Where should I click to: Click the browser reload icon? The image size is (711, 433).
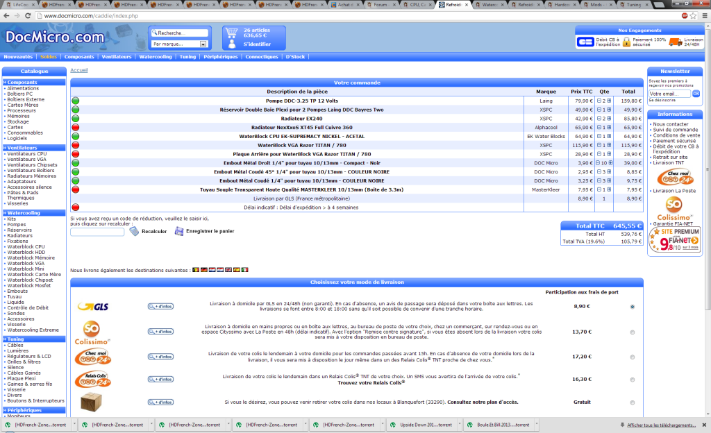(x=28, y=15)
